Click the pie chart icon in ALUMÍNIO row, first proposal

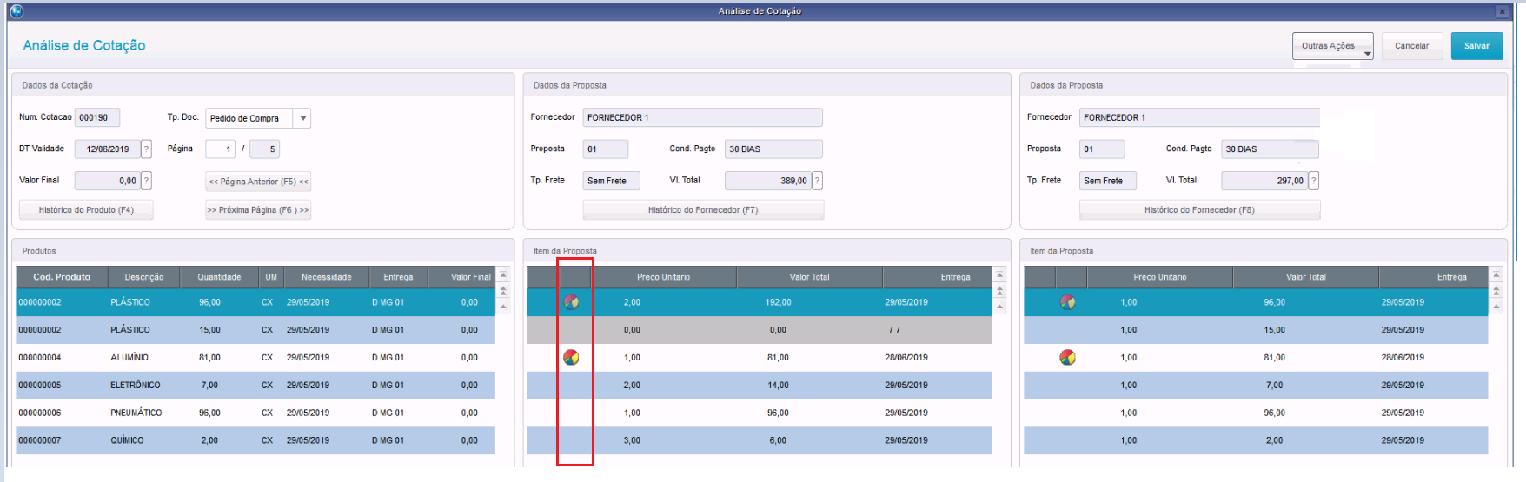pos(571,357)
